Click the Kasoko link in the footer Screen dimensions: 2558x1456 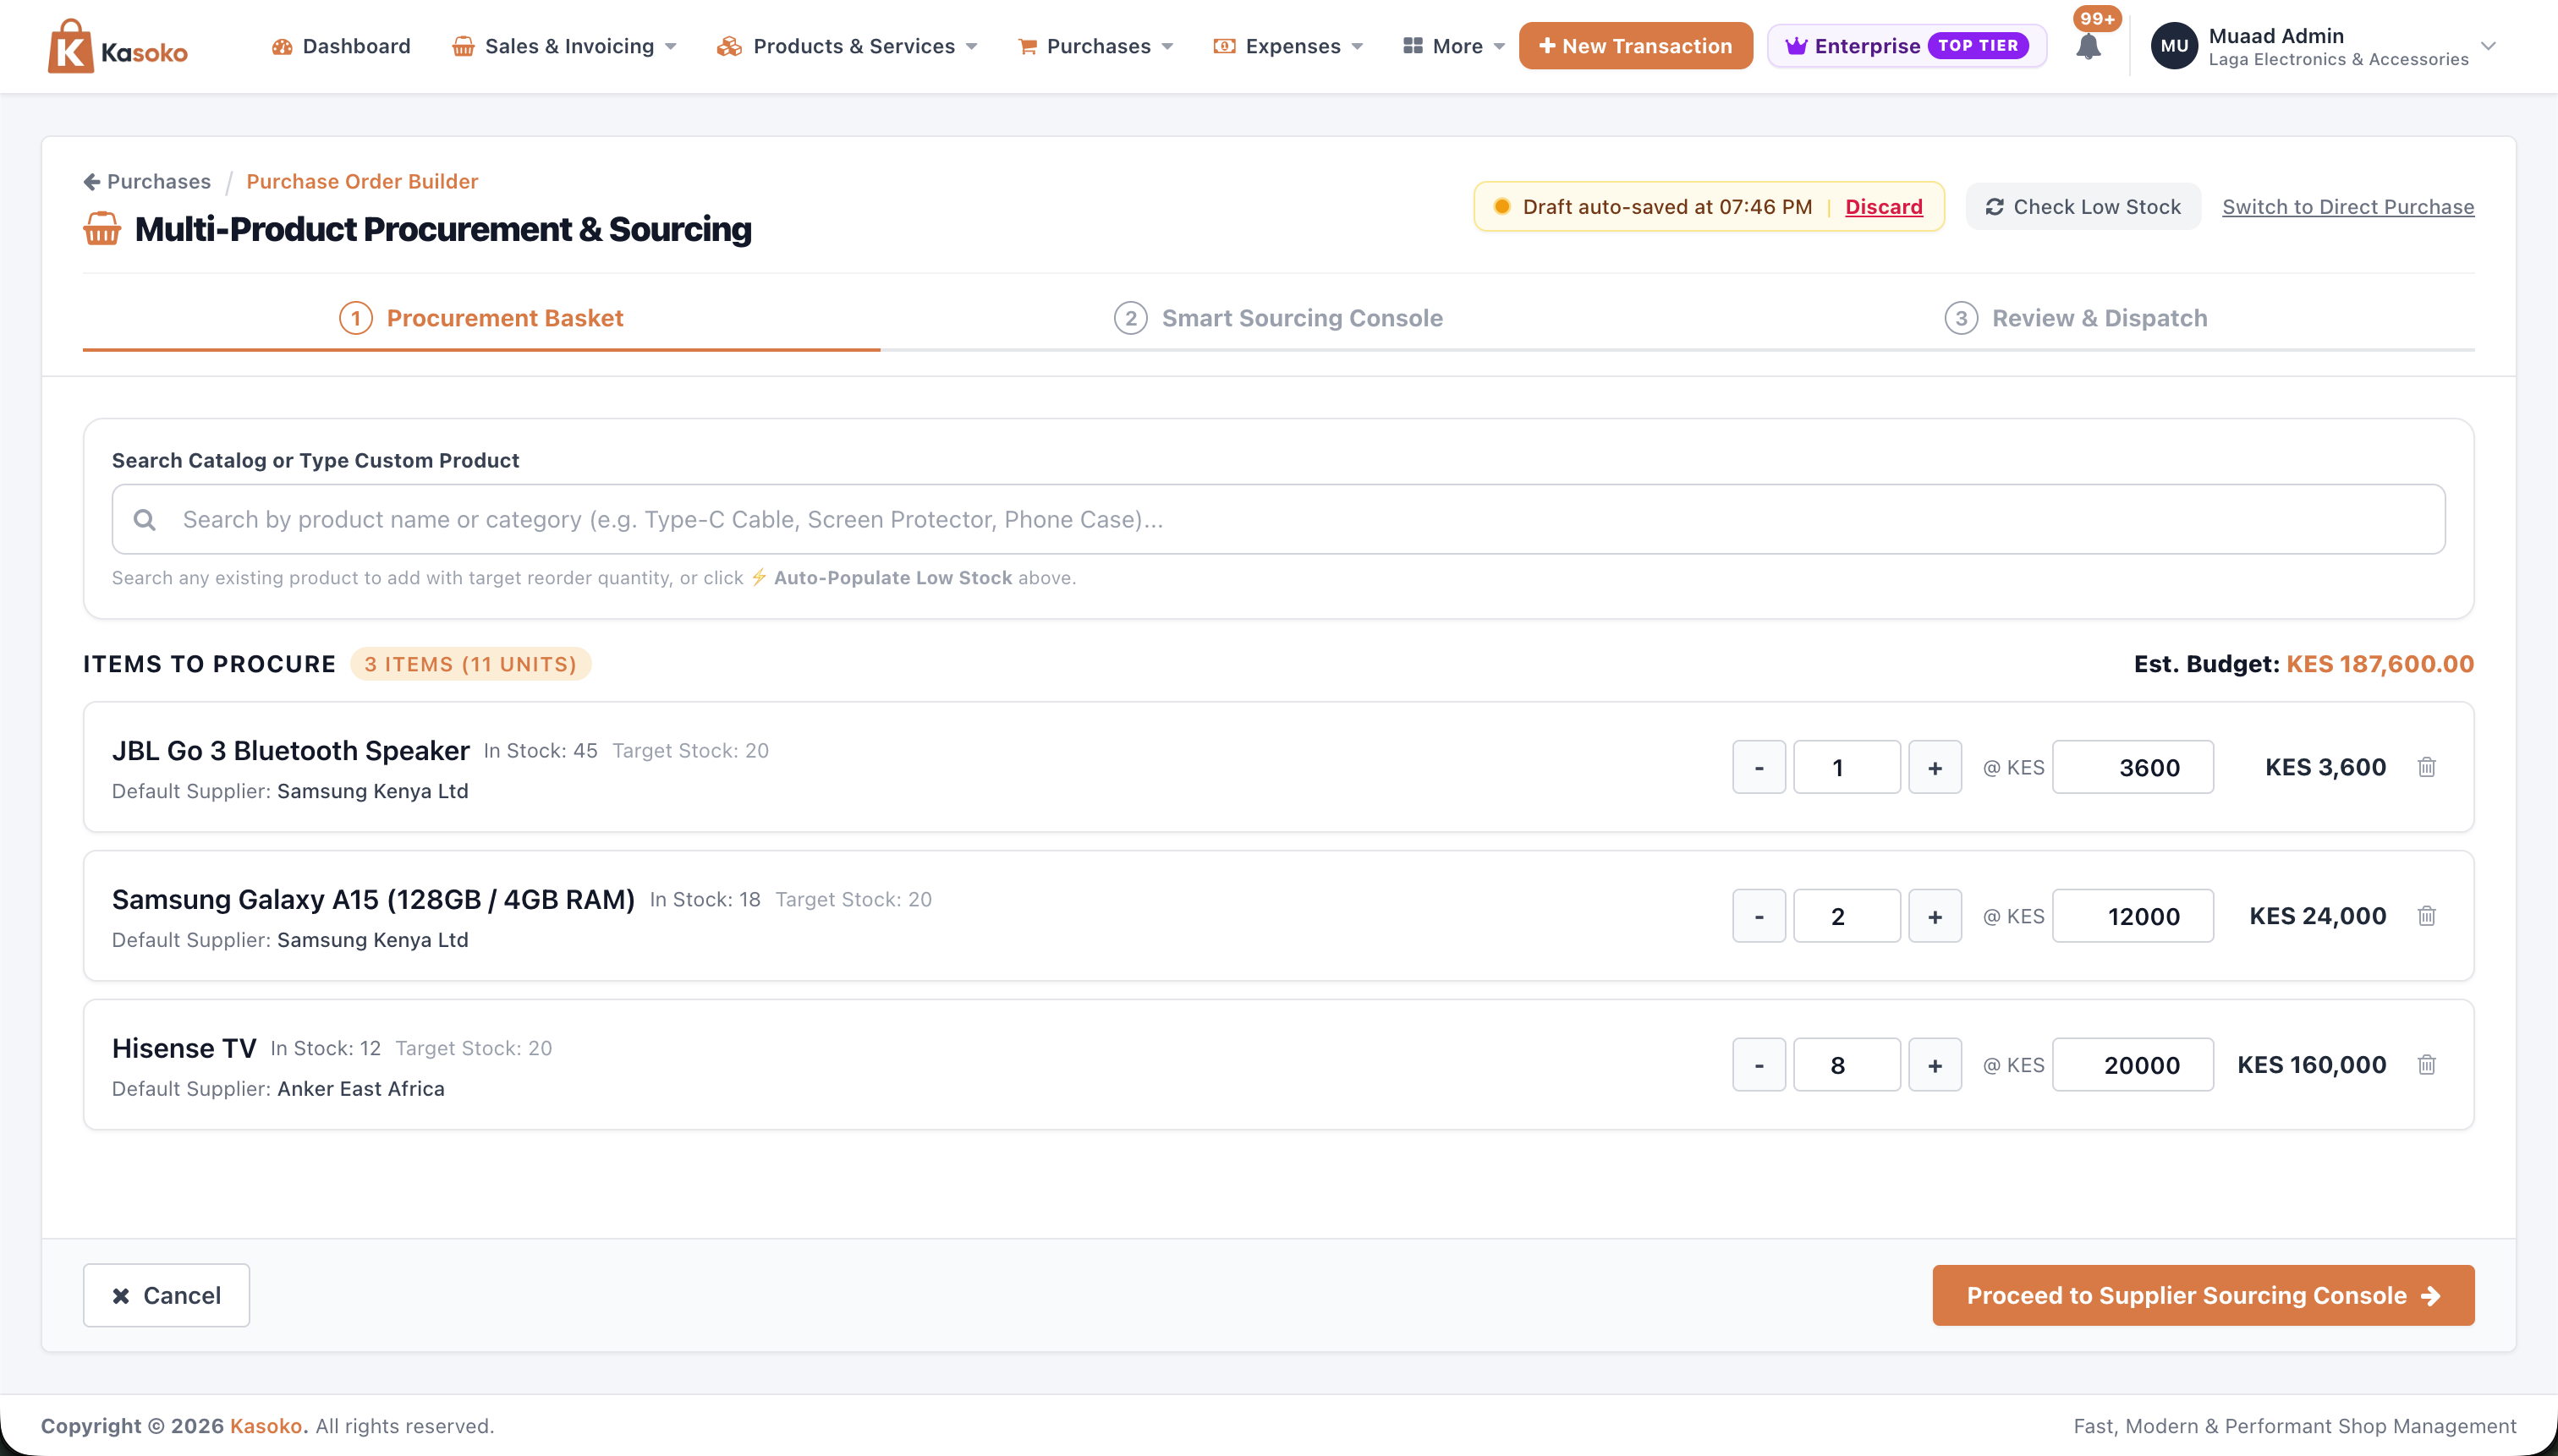(x=266, y=1426)
